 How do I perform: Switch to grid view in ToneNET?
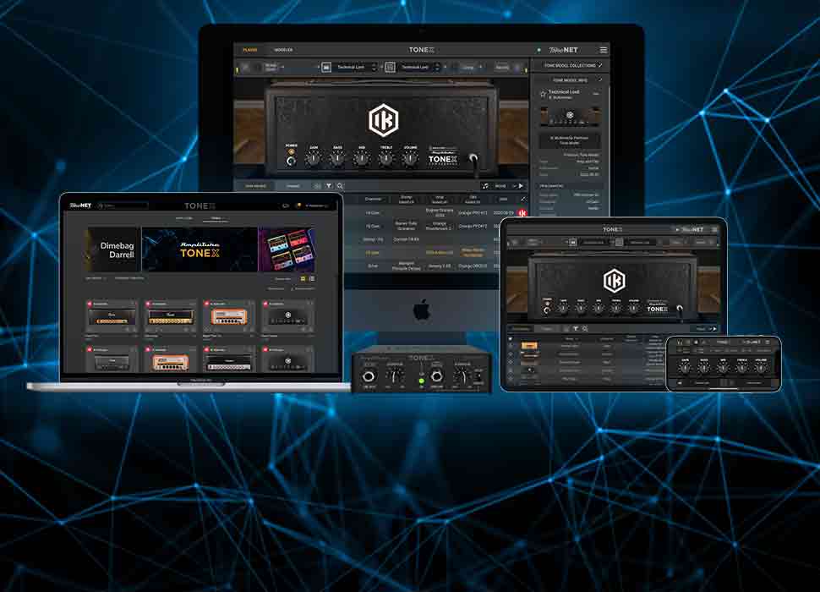point(303,280)
